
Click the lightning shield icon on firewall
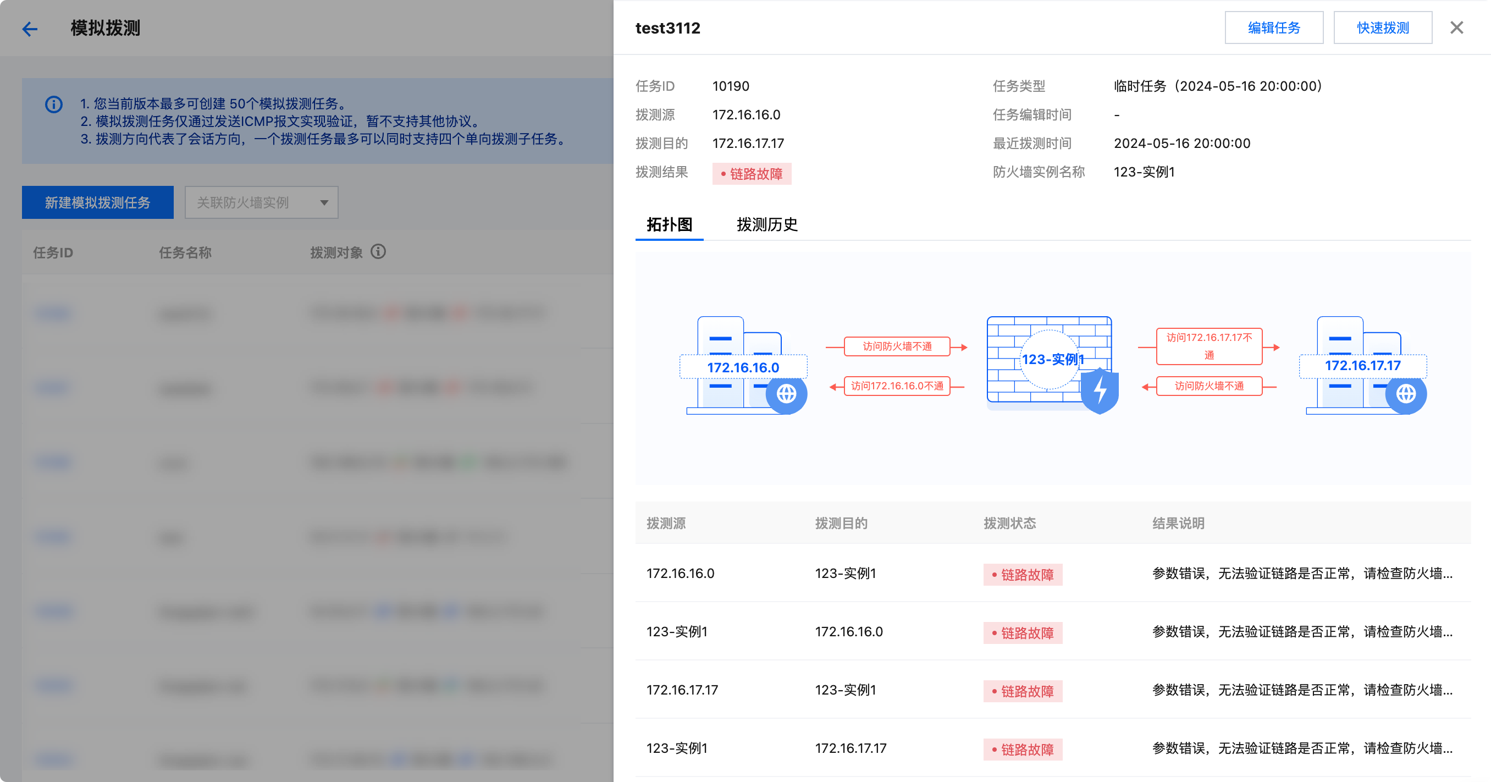pyautogui.click(x=1100, y=392)
